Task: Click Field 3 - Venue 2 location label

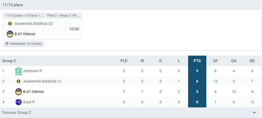Action: [63, 15]
